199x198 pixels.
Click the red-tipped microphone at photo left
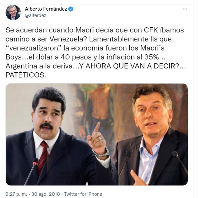pyautogui.click(x=31, y=171)
